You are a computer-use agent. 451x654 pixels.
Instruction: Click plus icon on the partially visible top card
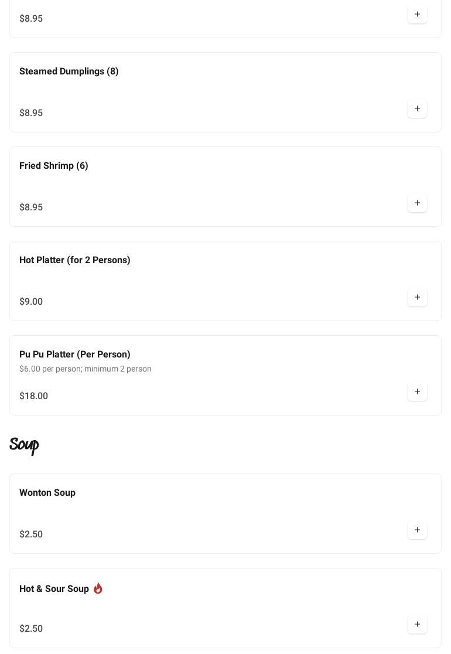point(417,14)
